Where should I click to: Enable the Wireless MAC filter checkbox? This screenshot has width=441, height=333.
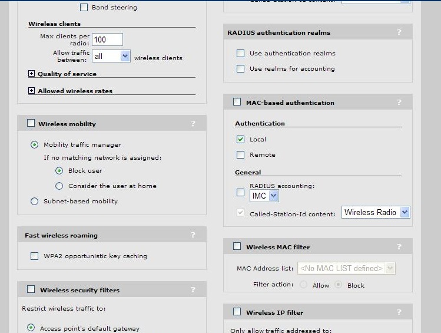coord(237,246)
